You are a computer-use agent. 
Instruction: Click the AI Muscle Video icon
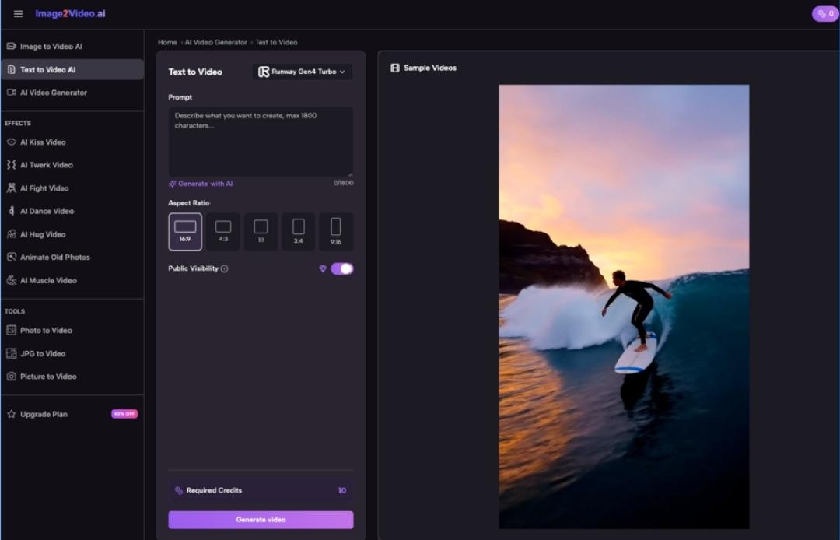pos(12,280)
